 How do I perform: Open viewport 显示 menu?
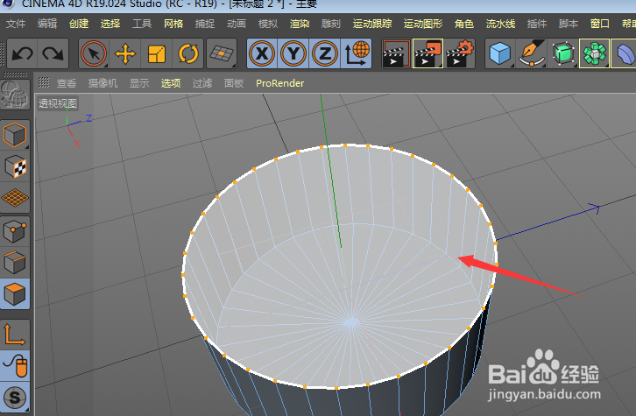click(x=139, y=83)
